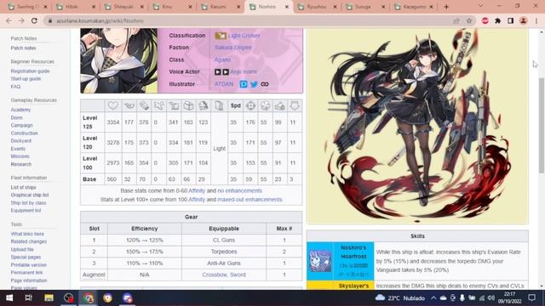Open Chrome profile avatar
The image size is (545, 306).
(523, 20)
